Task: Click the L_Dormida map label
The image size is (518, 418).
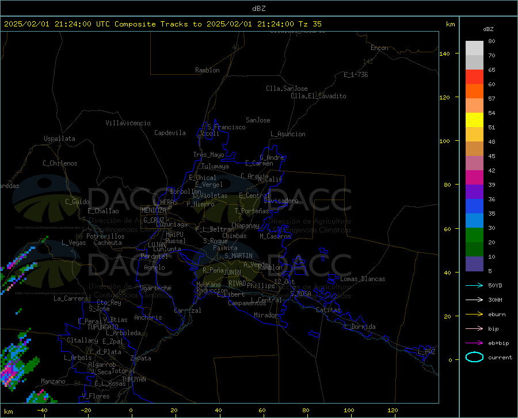Action: pos(359,327)
